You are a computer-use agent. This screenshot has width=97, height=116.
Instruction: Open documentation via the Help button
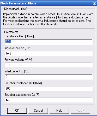point(59,111)
